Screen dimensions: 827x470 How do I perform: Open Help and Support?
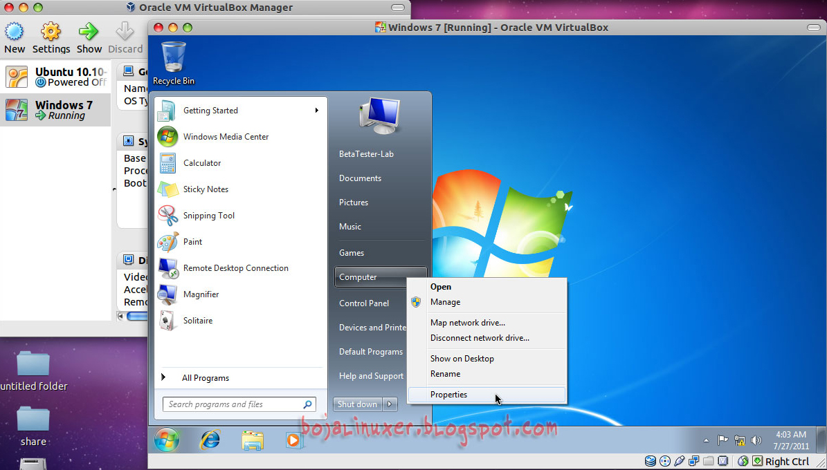371,376
